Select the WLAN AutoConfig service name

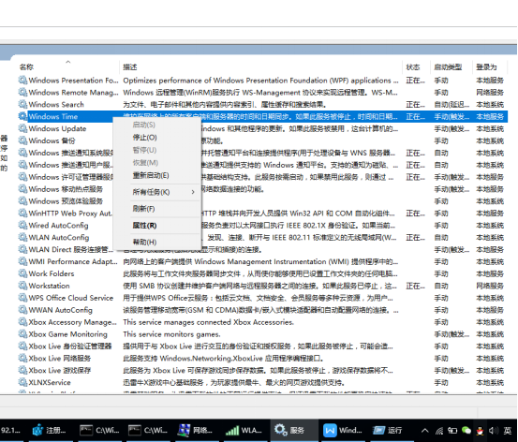coord(59,237)
